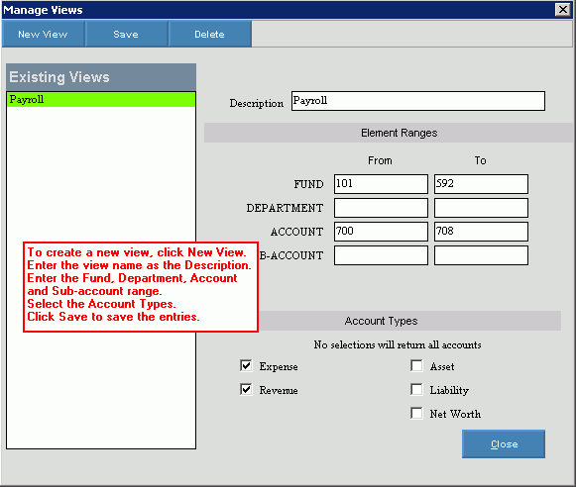Select Payroll in Existing Views list
The image size is (576, 487).
pyautogui.click(x=101, y=99)
